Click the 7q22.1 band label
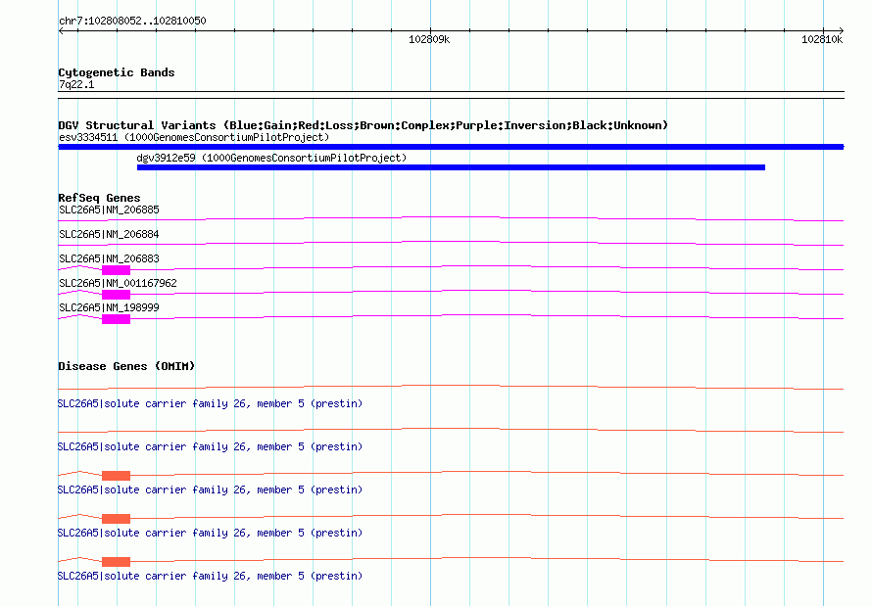This screenshot has width=872, height=606. click(x=76, y=84)
